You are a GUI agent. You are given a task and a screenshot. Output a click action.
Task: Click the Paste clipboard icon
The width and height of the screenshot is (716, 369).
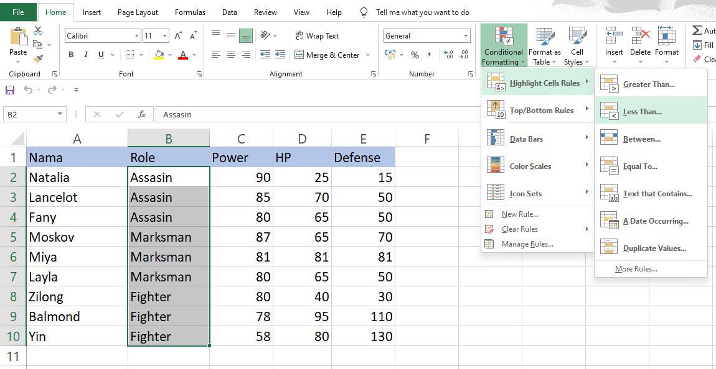[18, 36]
